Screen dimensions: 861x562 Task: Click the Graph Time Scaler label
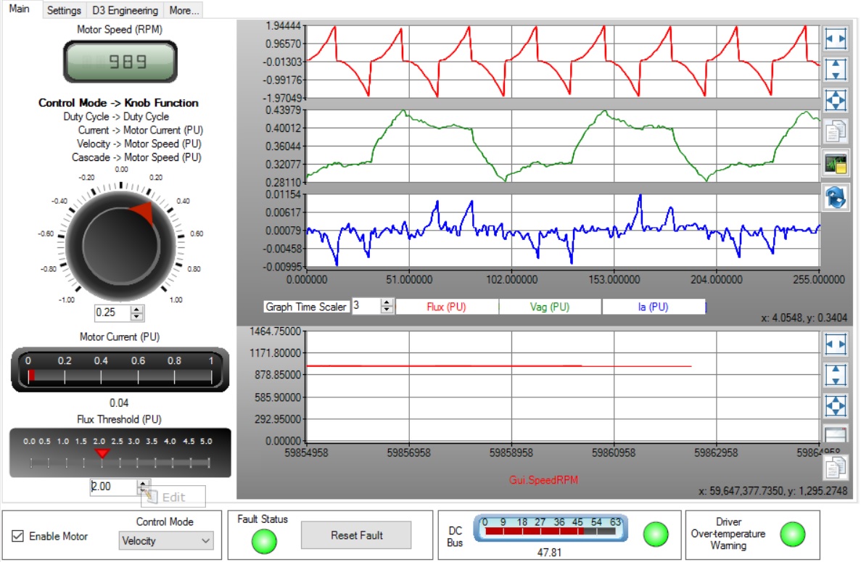tap(306, 307)
